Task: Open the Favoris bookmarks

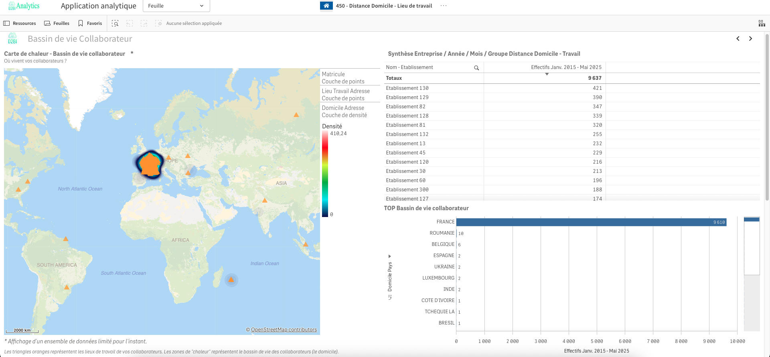Action: (x=90, y=23)
